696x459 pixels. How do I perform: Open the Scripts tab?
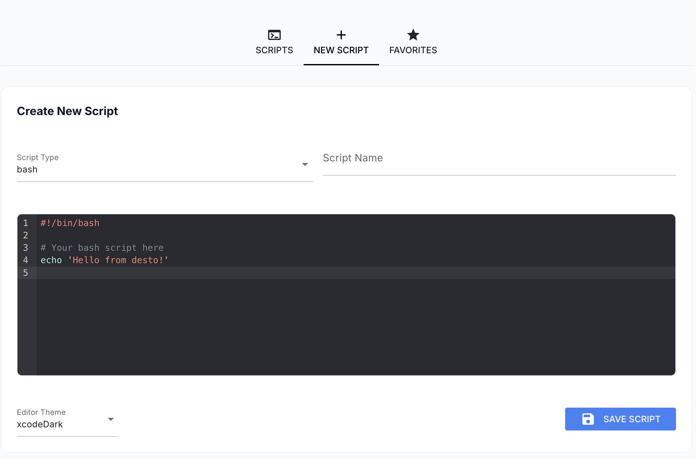coord(274,42)
